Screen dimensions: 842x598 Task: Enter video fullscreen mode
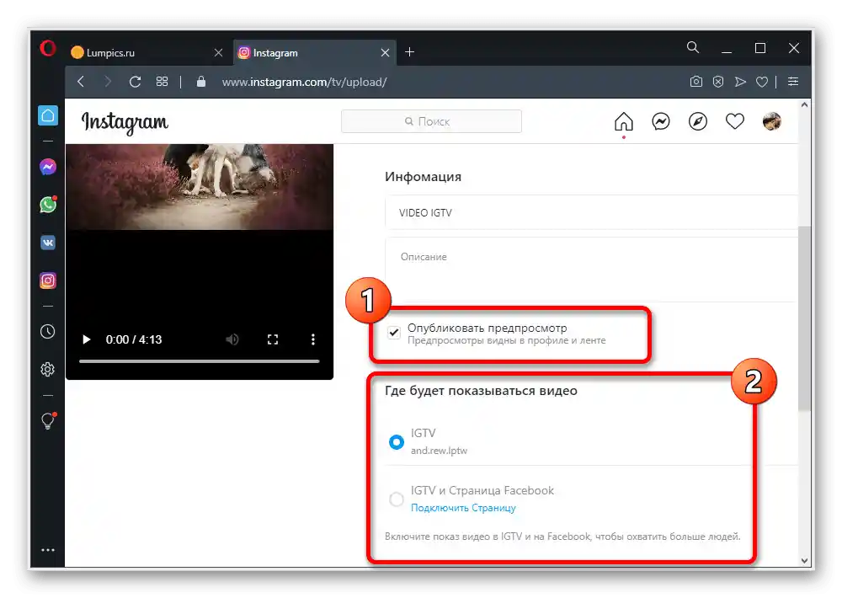pyautogui.click(x=273, y=339)
